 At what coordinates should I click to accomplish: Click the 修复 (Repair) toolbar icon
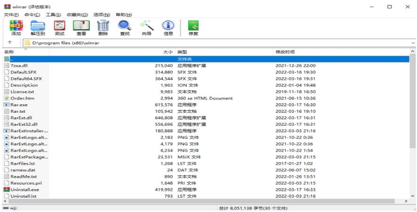tap(193, 27)
